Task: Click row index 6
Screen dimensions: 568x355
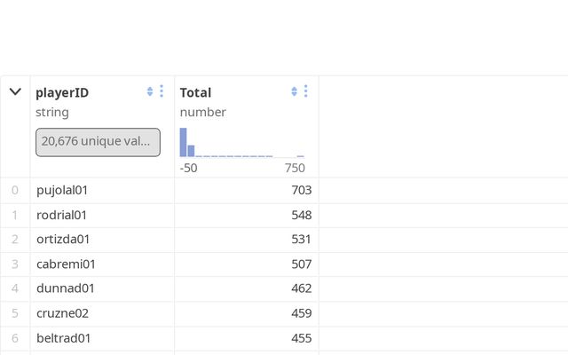Action: [15, 338]
